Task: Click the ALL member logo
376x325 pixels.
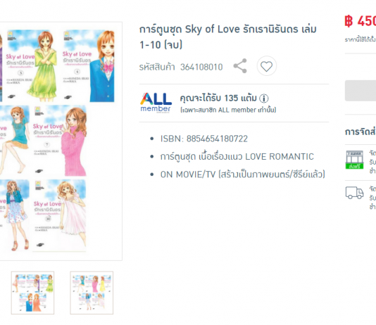Action: (156, 103)
